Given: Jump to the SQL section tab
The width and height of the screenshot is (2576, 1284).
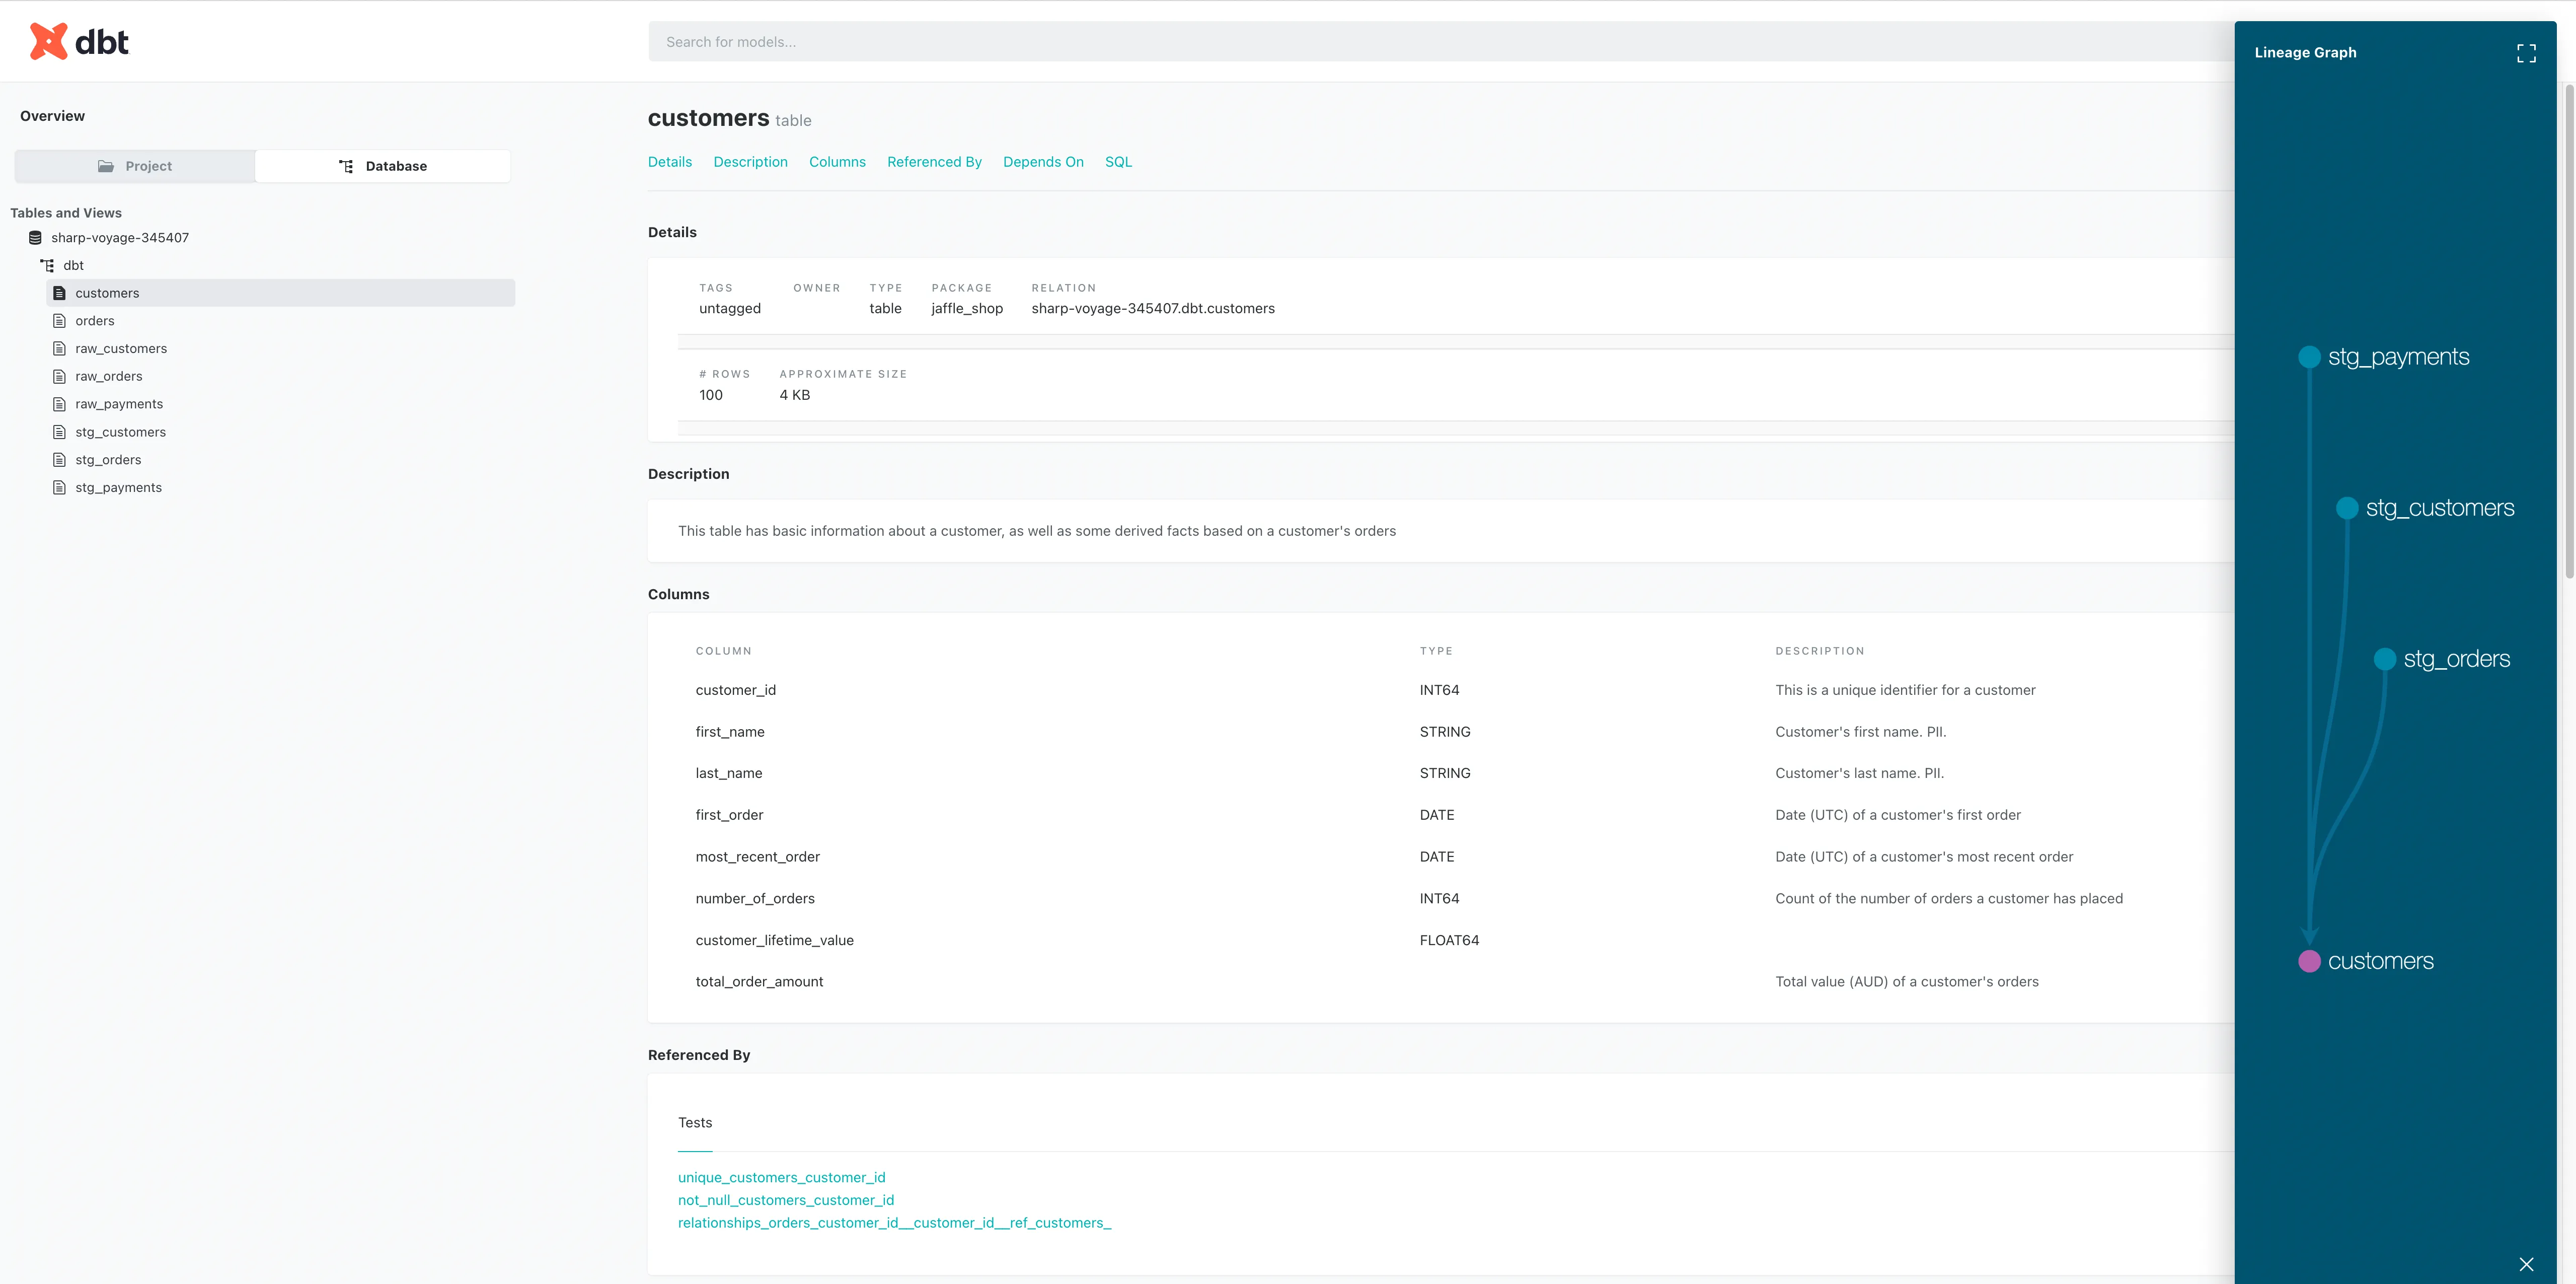Looking at the screenshot, I should point(1117,162).
